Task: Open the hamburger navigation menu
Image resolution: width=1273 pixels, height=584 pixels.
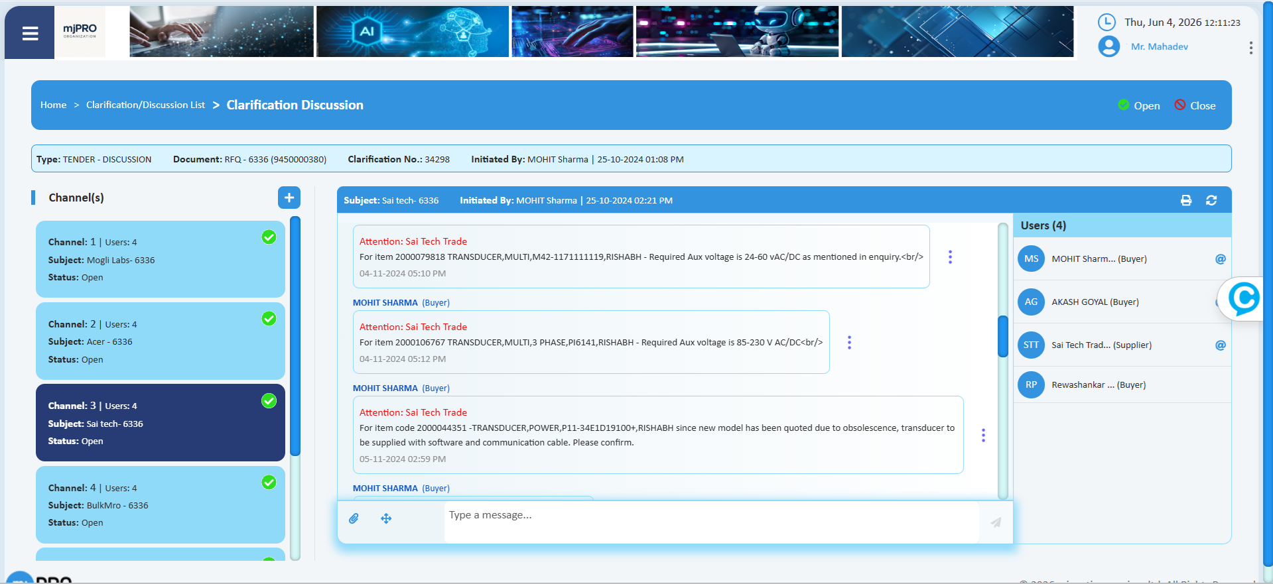Action: pos(30,33)
